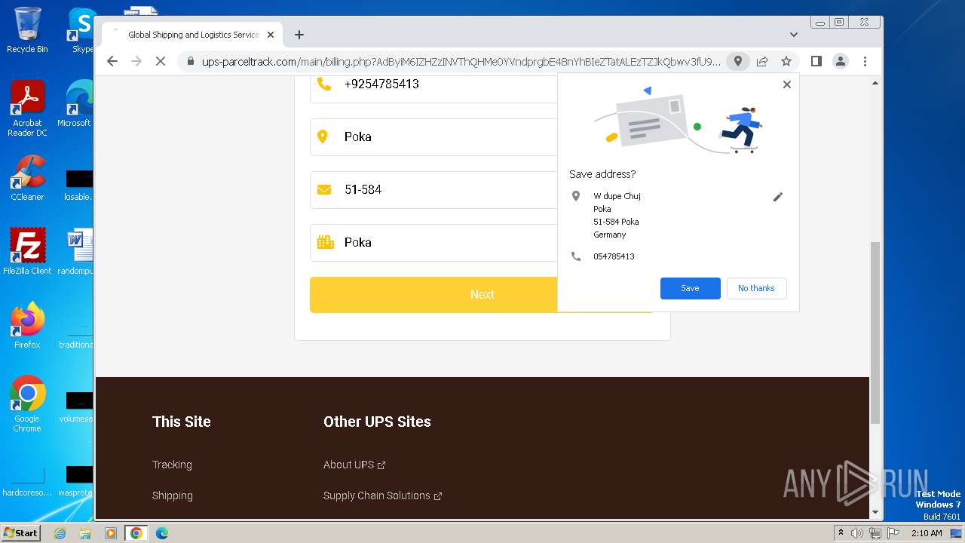Open File Explorer from the taskbar

click(85, 533)
